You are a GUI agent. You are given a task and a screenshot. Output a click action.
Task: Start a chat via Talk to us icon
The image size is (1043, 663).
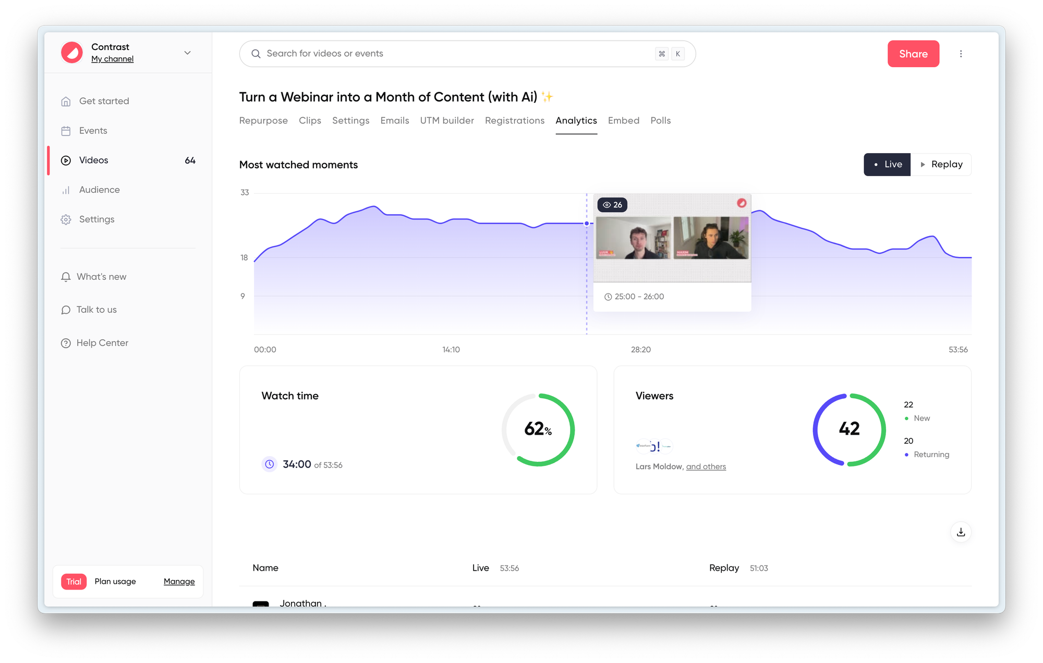66,309
